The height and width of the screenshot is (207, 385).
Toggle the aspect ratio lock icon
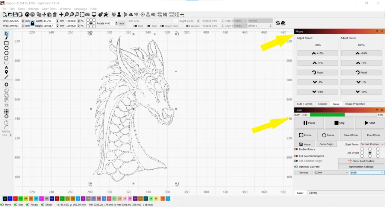32,23
